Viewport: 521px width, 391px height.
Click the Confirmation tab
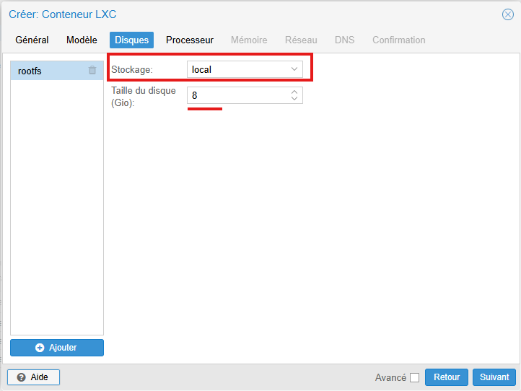pos(399,40)
